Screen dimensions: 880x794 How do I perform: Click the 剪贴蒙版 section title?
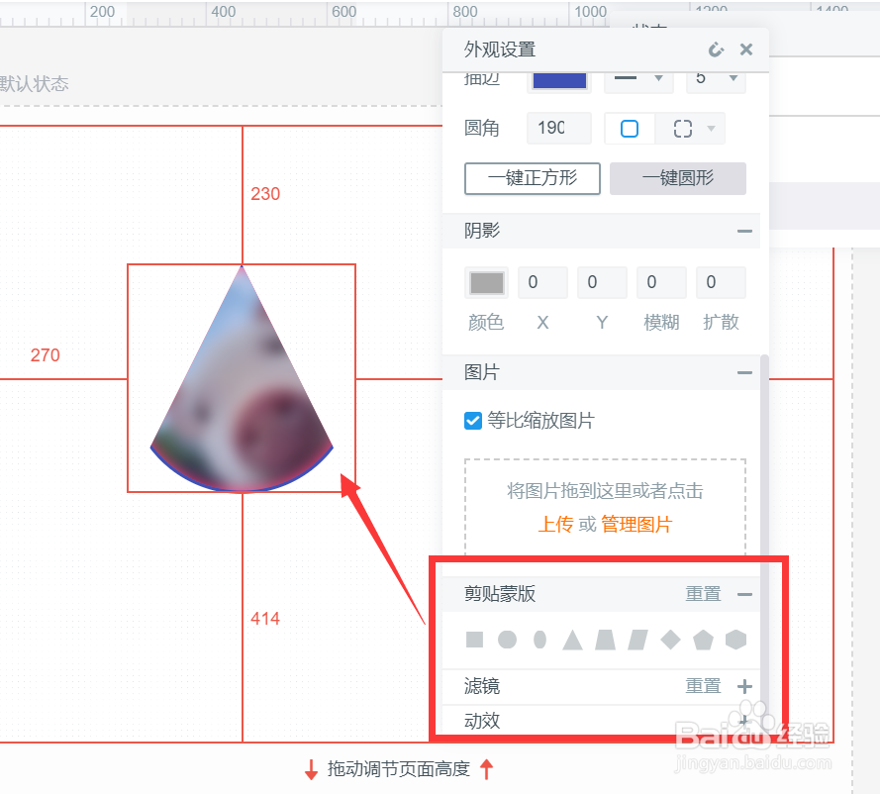[x=500, y=594]
